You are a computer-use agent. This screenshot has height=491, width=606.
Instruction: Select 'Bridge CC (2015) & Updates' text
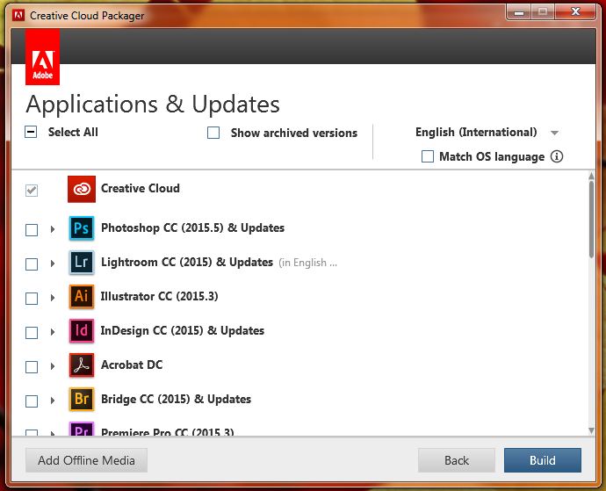coord(176,399)
